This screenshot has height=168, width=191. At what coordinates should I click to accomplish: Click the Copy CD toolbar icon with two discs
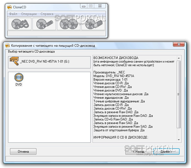pos(69,24)
